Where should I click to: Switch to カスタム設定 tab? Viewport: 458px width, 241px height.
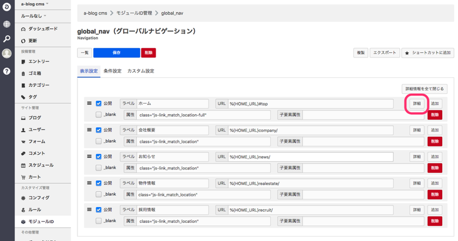(x=140, y=71)
